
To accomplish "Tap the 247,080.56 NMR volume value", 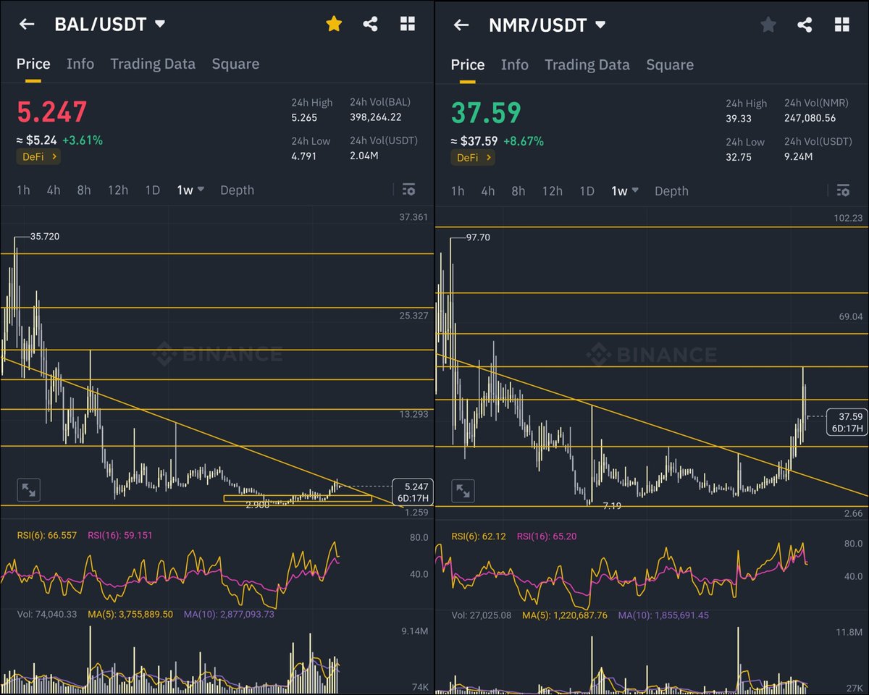I will [x=810, y=119].
